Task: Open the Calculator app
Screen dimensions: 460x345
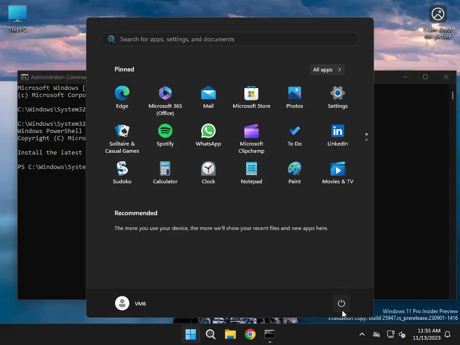Action: [165, 173]
